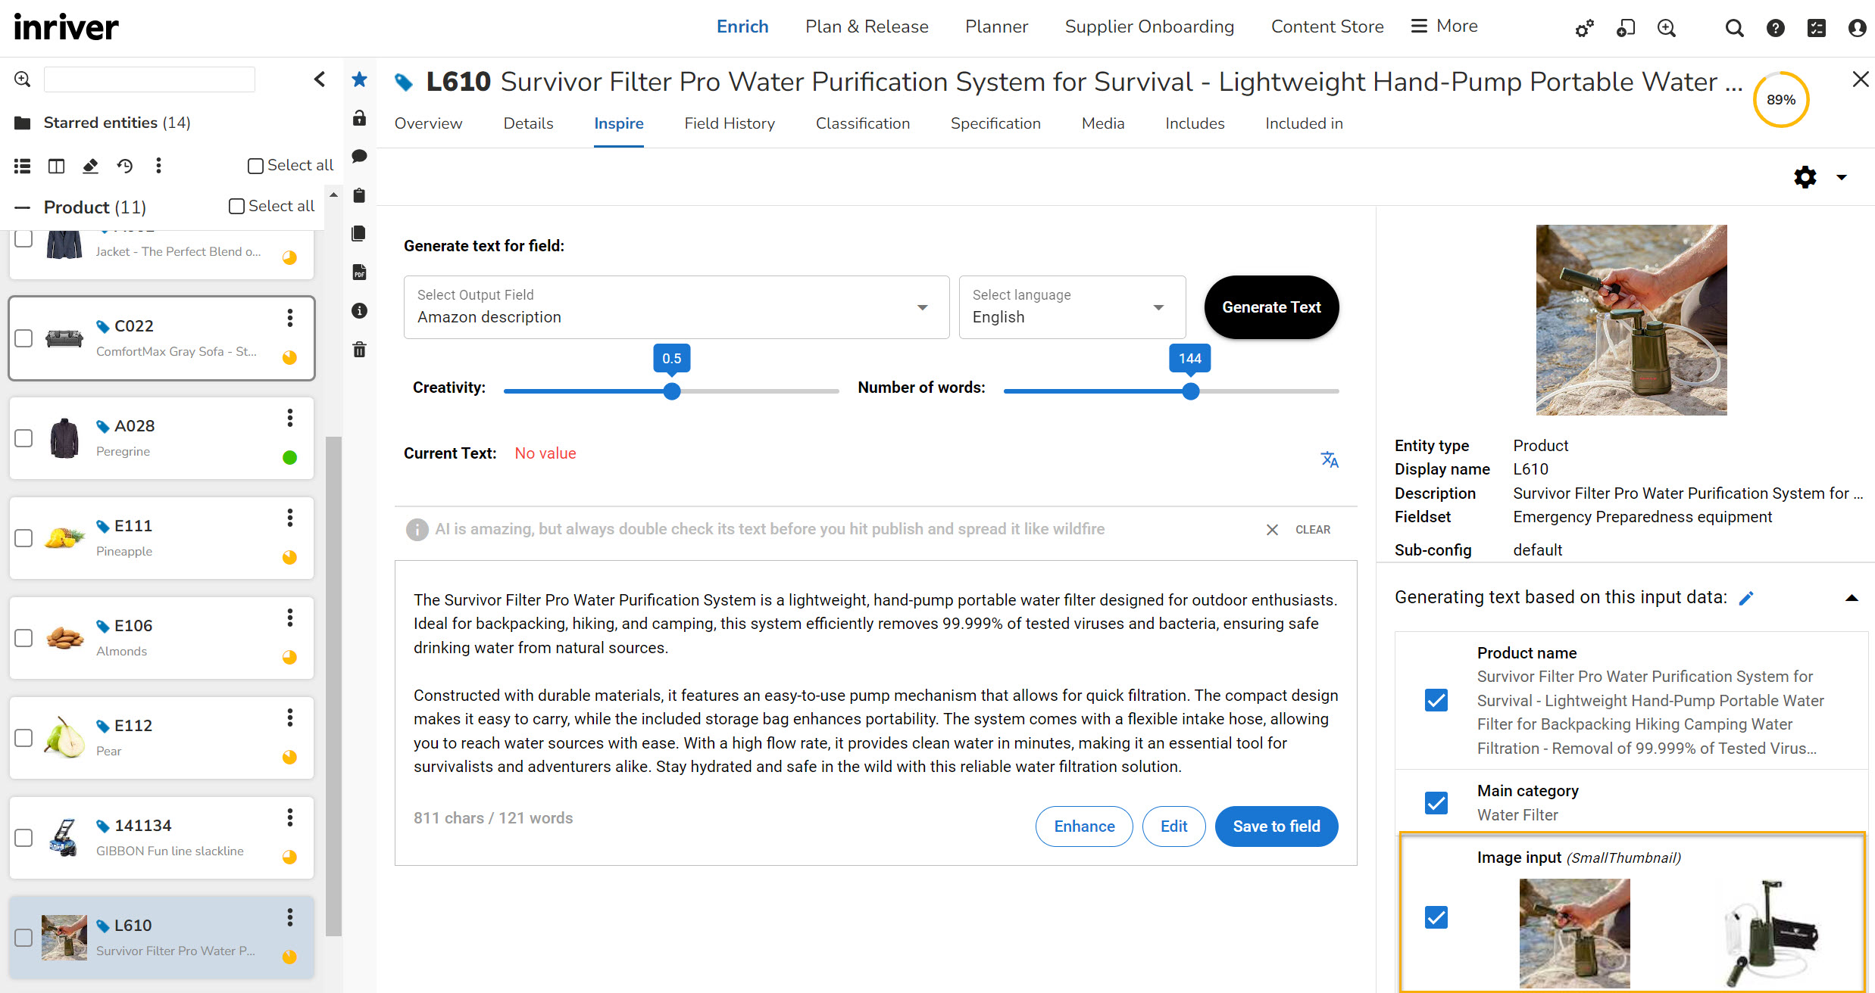Click Save to field button
1875x993 pixels.
(1277, 826)
